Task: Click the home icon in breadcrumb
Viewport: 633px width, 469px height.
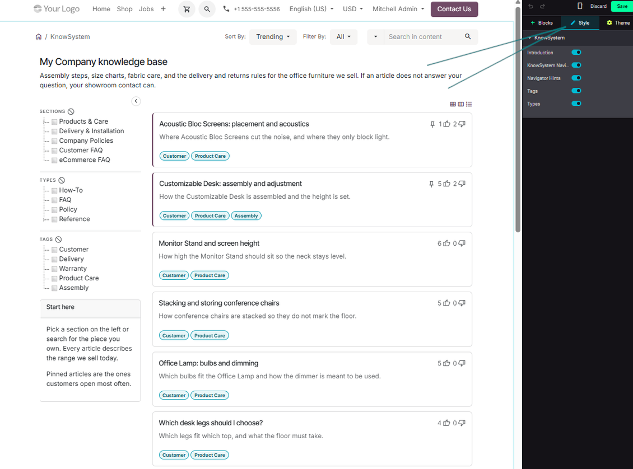Action: click(x=38, y=37)
